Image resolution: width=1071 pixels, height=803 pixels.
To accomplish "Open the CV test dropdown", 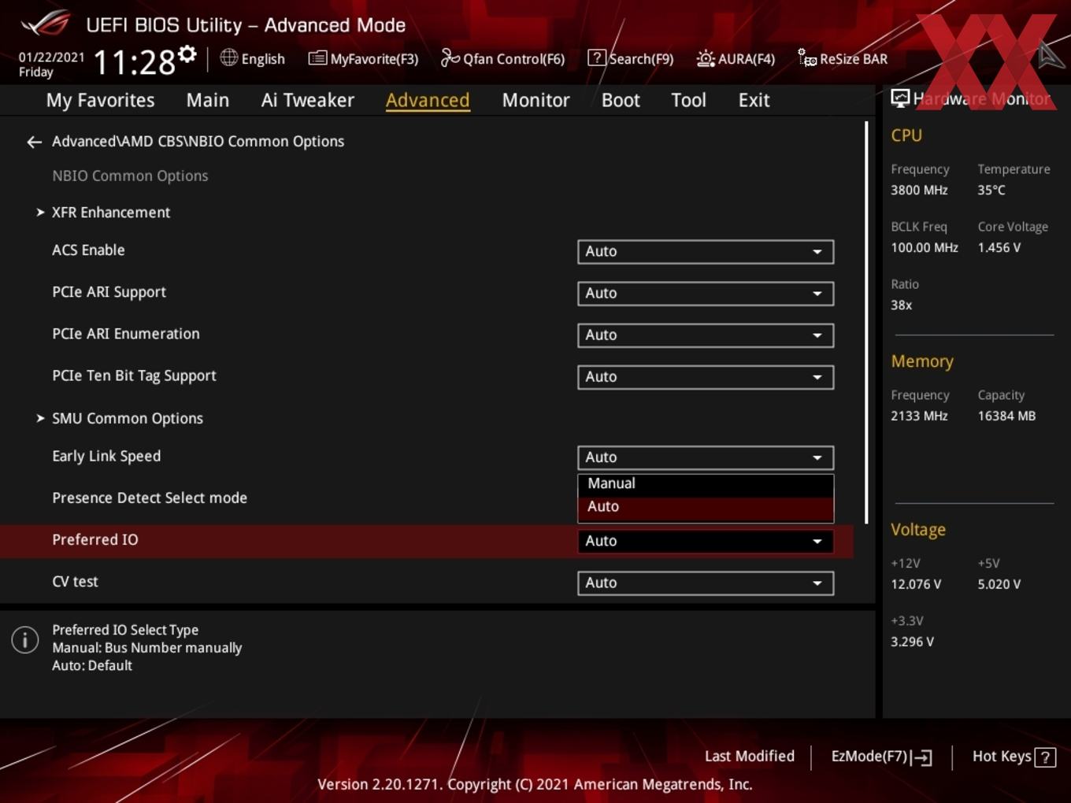I will tap(706, 583).
